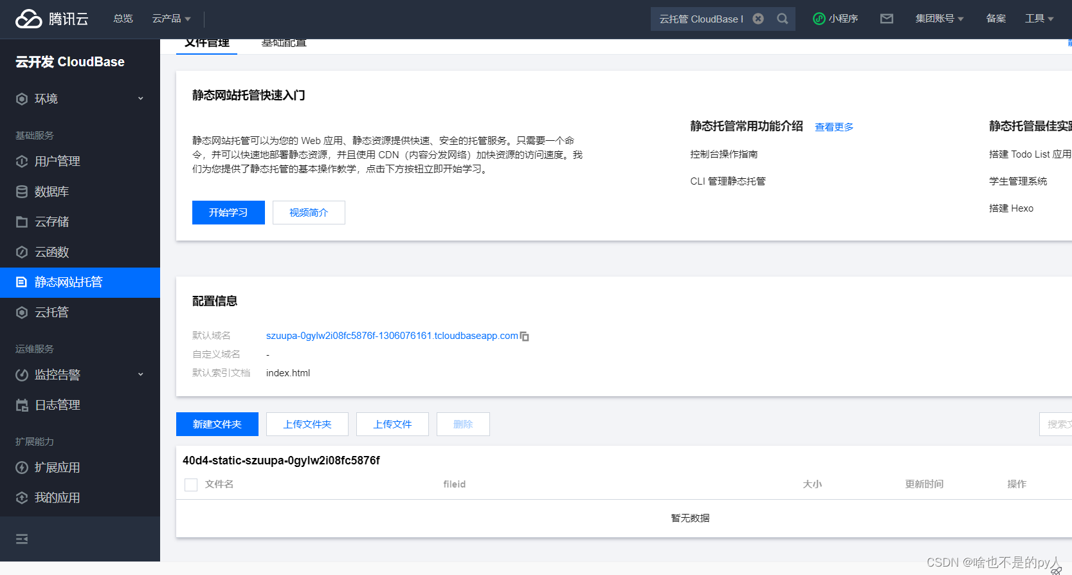Click the 监控告警 gauge icon

[22, 375]
